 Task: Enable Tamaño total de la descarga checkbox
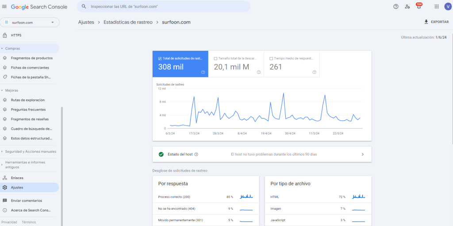(x=215, y=58)
